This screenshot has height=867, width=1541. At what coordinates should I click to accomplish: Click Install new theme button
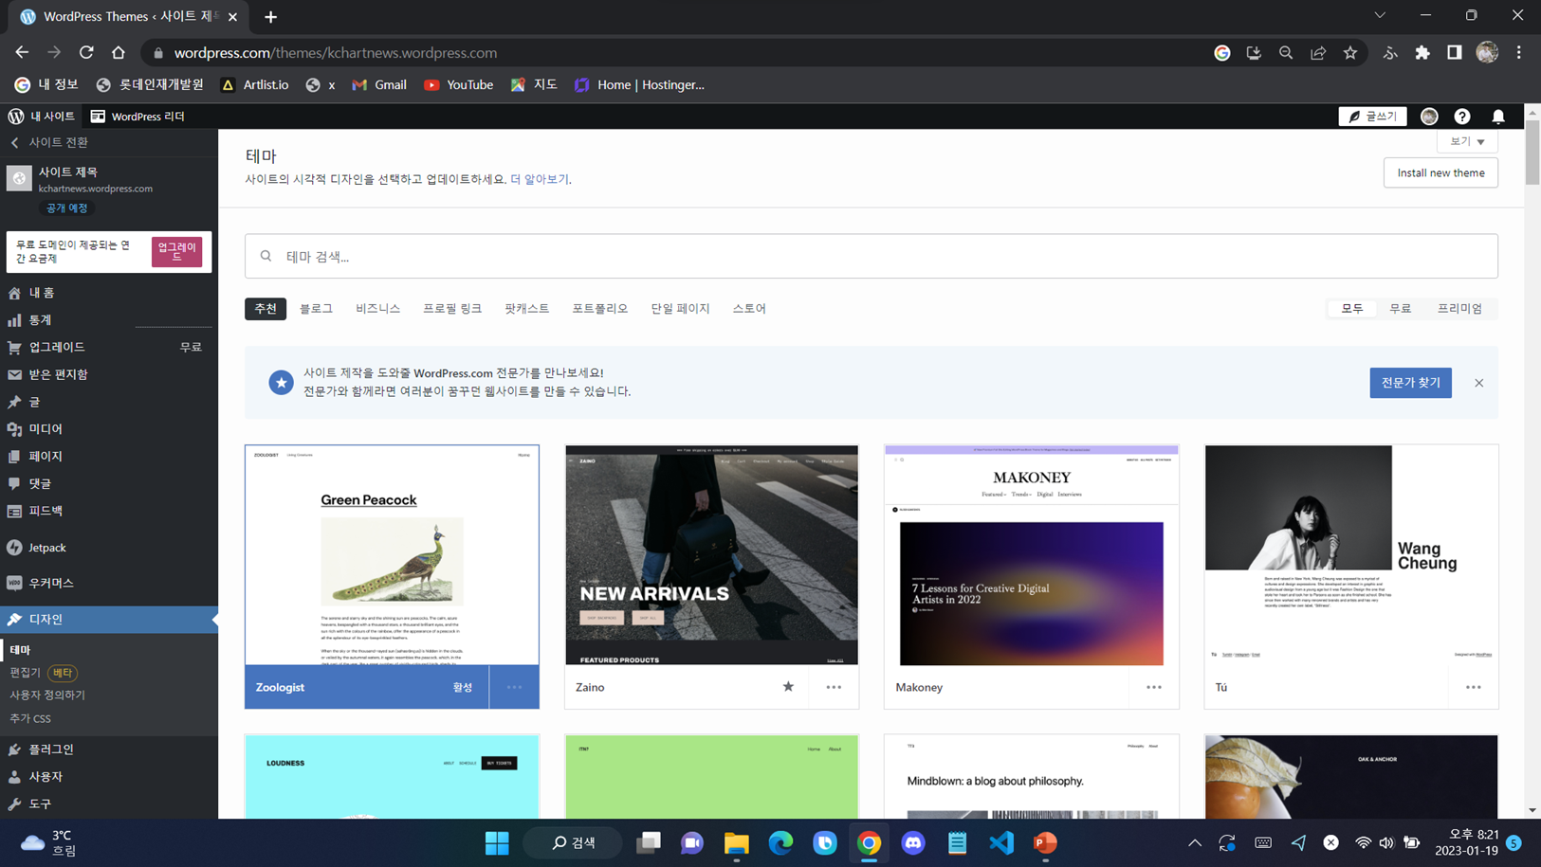point(1440,172)
